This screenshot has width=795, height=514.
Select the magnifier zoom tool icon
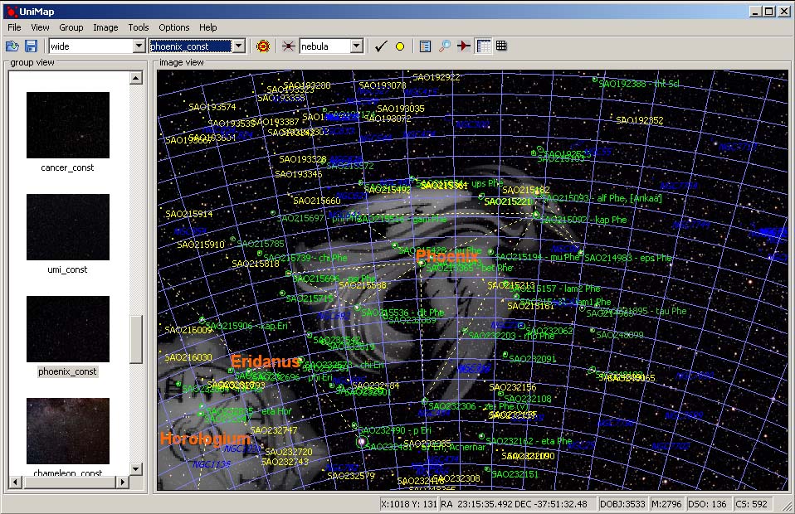(x=444, y=46)
